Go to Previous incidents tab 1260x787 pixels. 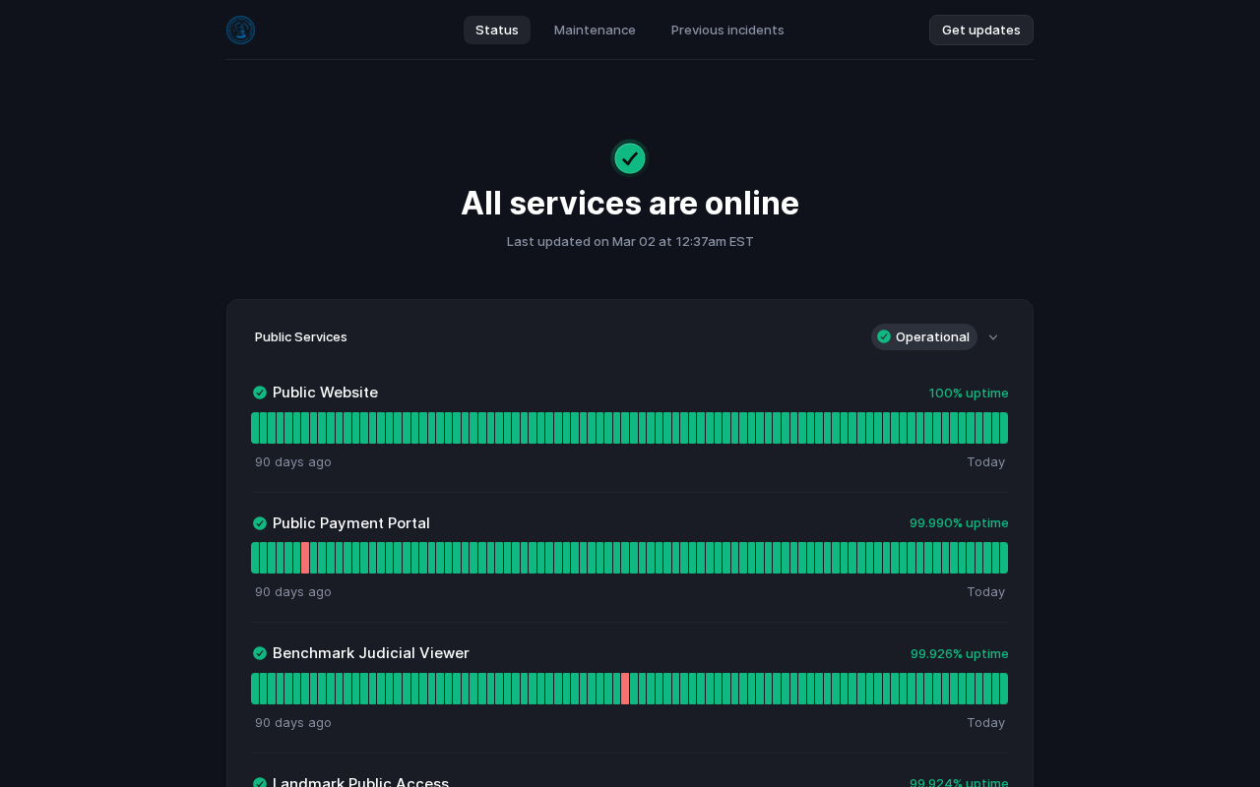click(x=727, y=30)
